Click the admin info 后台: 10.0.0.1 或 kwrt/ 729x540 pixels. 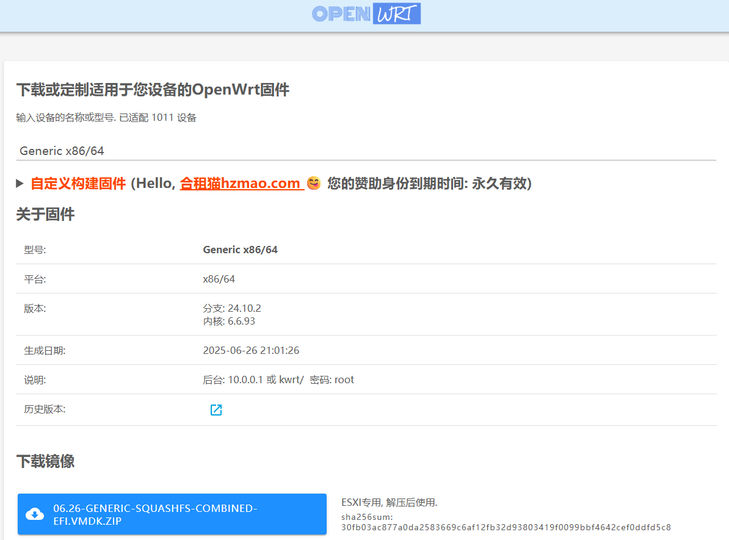pos(253,380)
